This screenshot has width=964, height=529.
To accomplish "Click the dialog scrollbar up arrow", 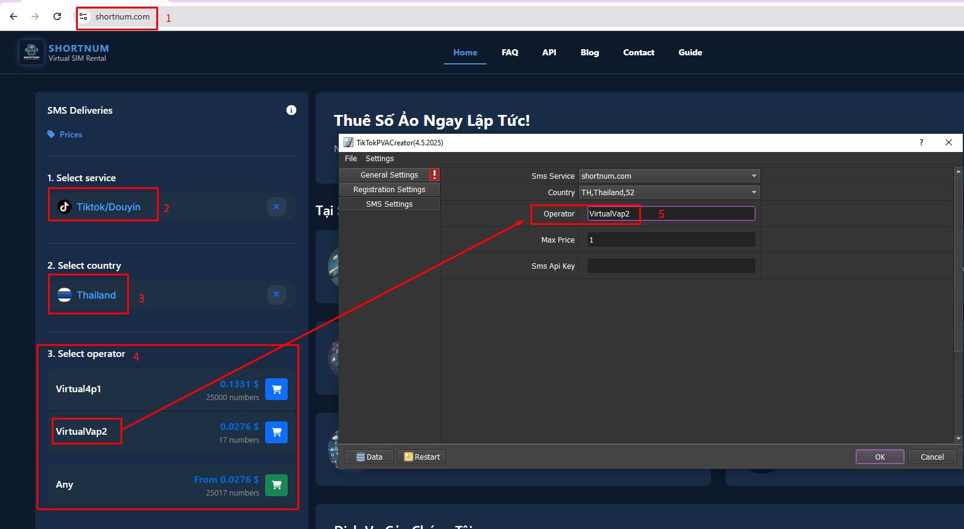I will (x=959, y=171).
